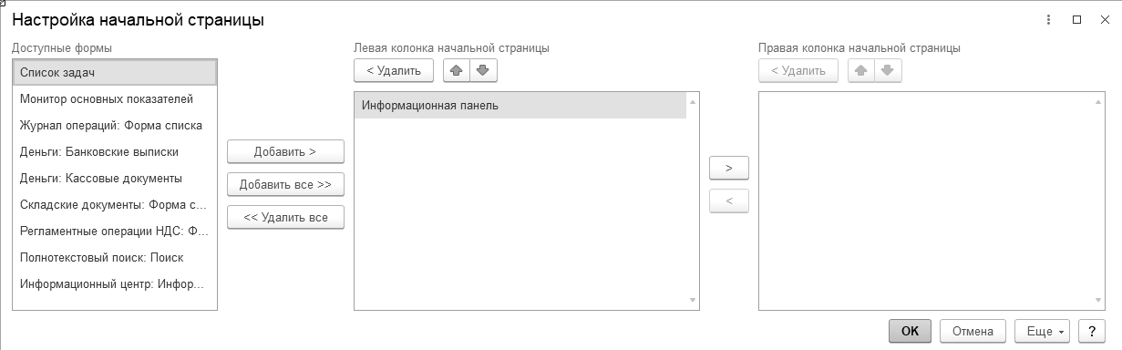Image resolution: width=1122 pixels, height=350 pixels.
Task: Select Монитор основных показателей form
Action: pyautogui.click(x=115, y=98)
